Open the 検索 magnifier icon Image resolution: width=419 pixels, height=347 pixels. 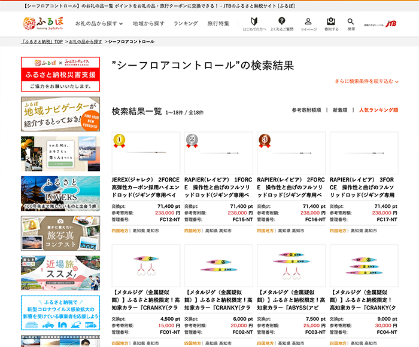(x=351, y=24)
